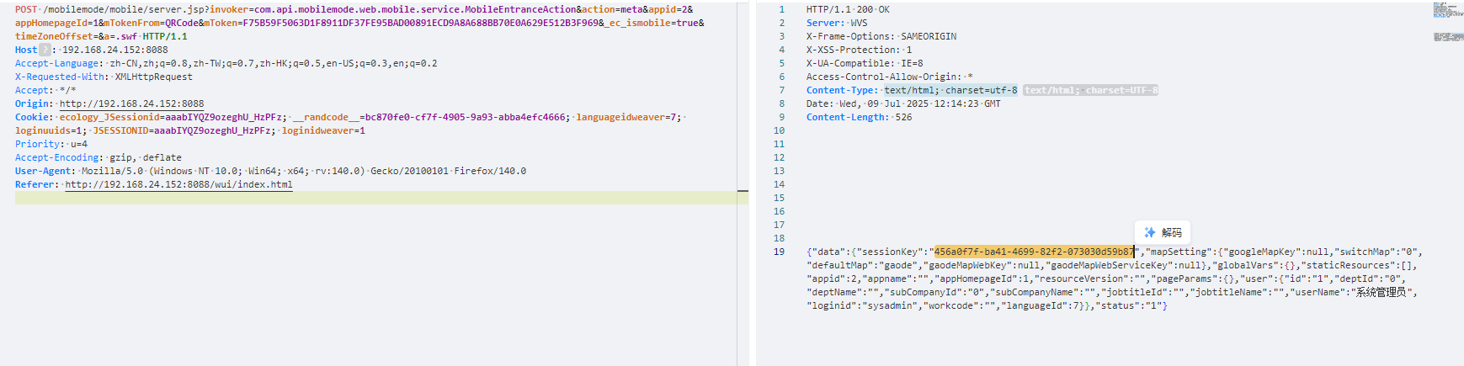This screenshot has height=366, width=1464.
Task: Click the ecology_JSessionid cookie value
Action: (x=223, y=117)
